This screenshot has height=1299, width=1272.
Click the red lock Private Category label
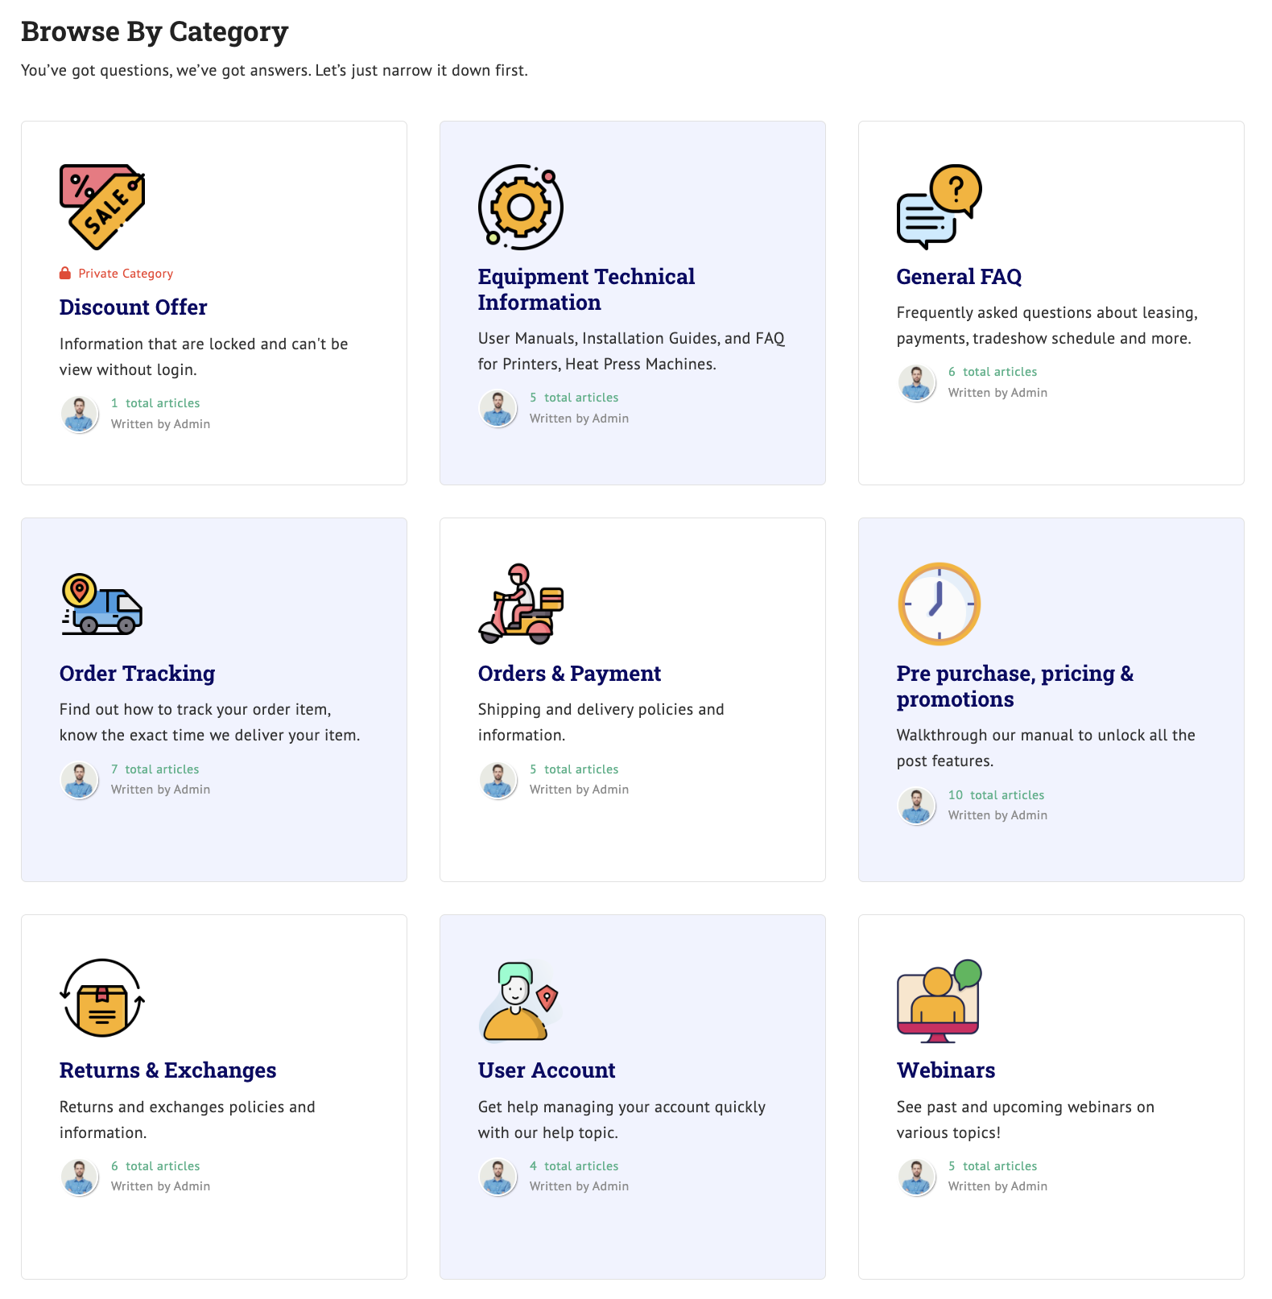[117, 274]
